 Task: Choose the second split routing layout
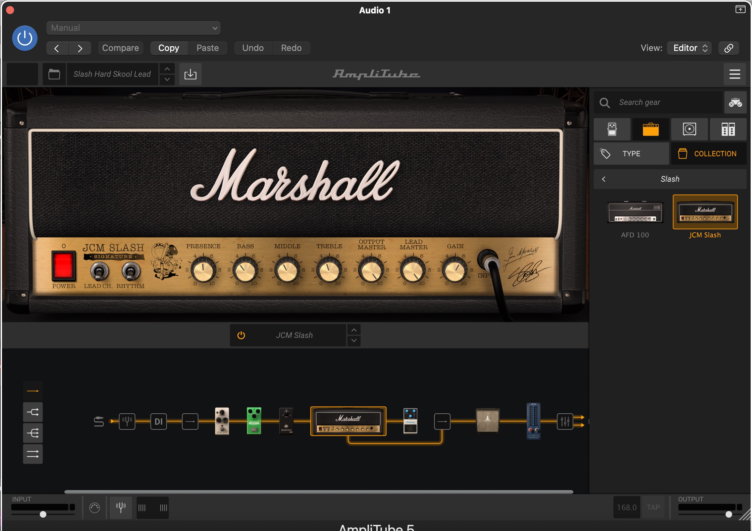point(33,412)
